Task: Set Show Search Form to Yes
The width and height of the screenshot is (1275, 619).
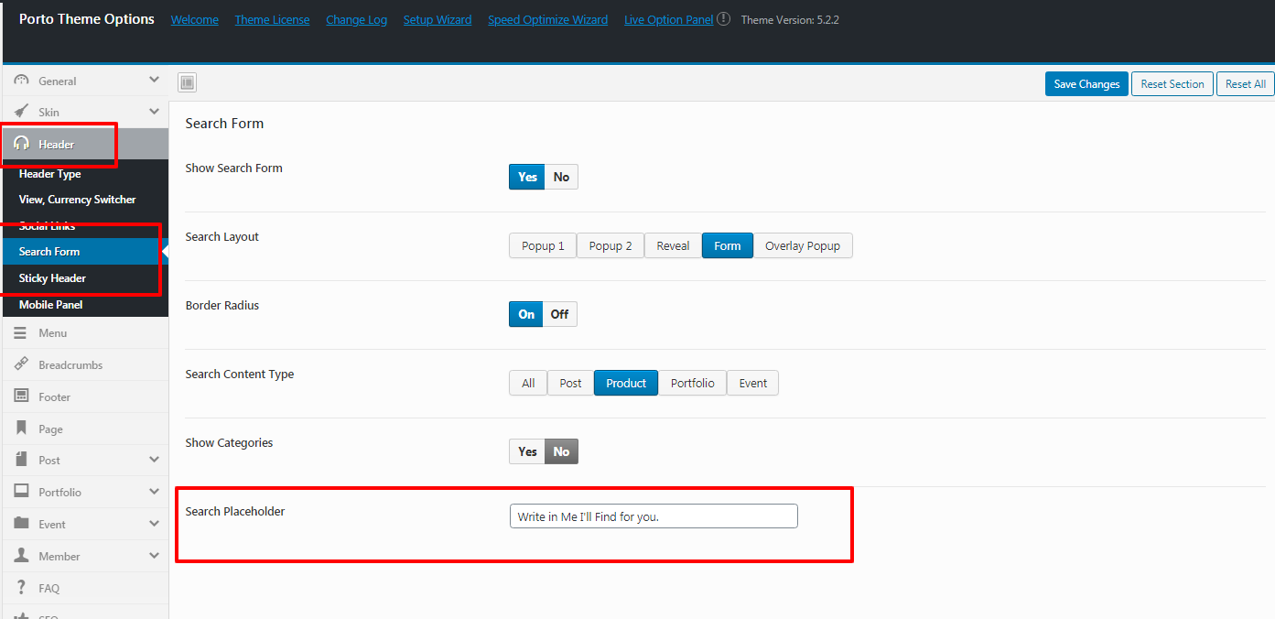Action: click(x=527, y=177)
